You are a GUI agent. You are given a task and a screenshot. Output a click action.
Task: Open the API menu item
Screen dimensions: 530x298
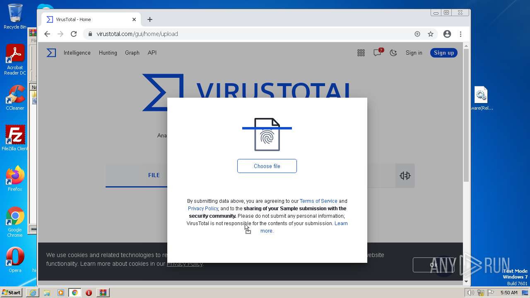[152, 53]
